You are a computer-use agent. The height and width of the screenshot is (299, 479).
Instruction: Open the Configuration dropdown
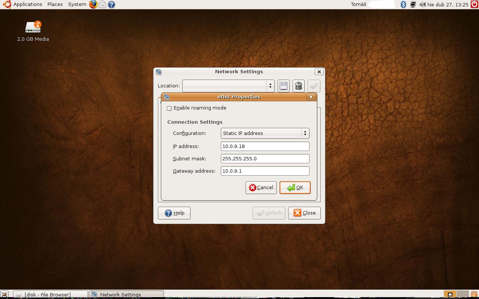point(265,133)
